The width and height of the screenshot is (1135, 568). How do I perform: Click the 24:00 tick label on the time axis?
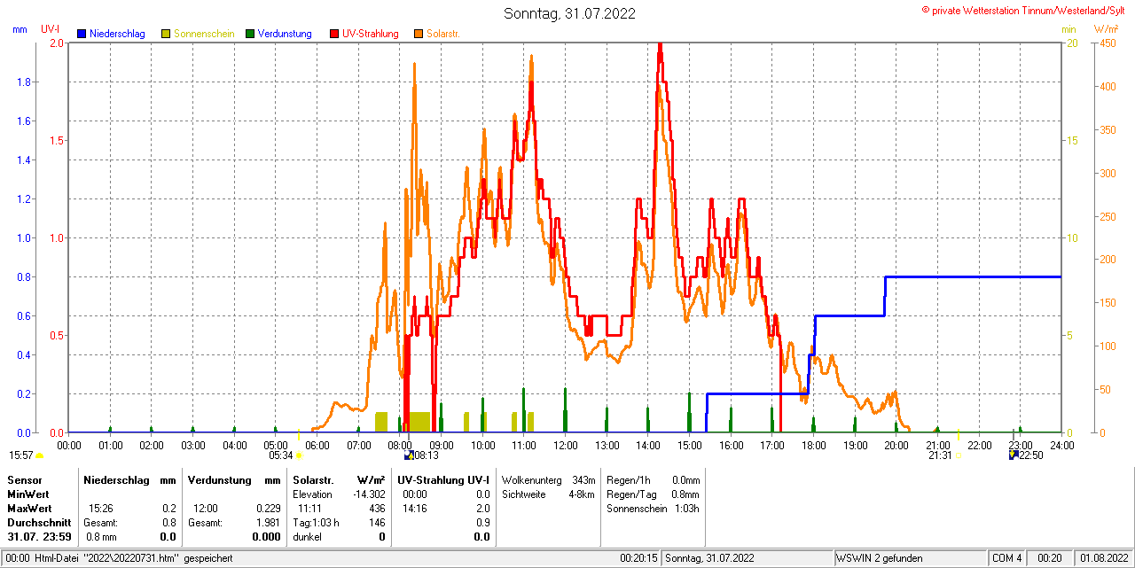click(x=1061, y=445)
